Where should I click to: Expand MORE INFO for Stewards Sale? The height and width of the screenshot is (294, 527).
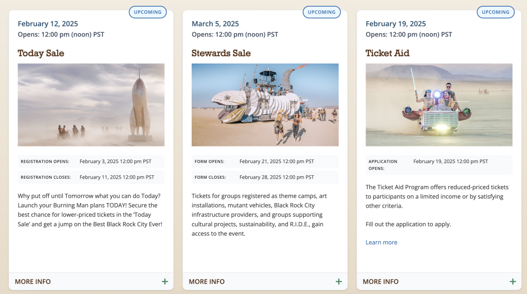pos(207,282)
